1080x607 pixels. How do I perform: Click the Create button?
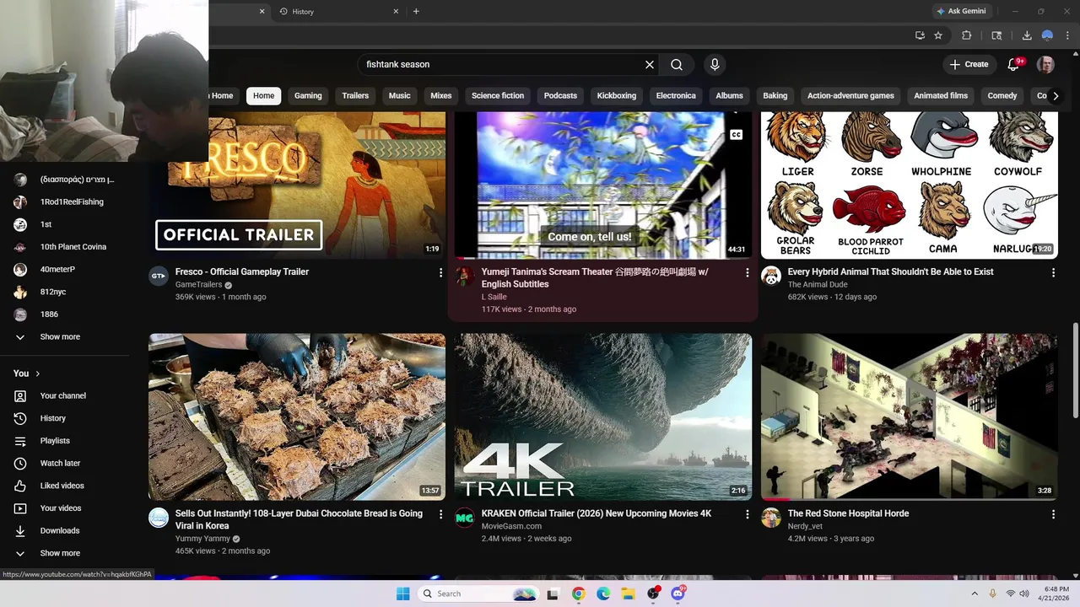[969, 64]
